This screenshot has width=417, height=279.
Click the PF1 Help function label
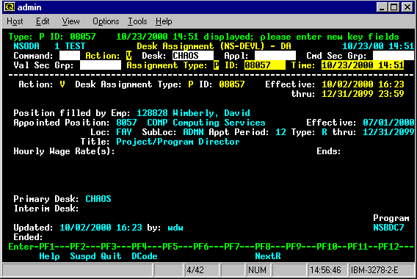click(x=49, y=256)
